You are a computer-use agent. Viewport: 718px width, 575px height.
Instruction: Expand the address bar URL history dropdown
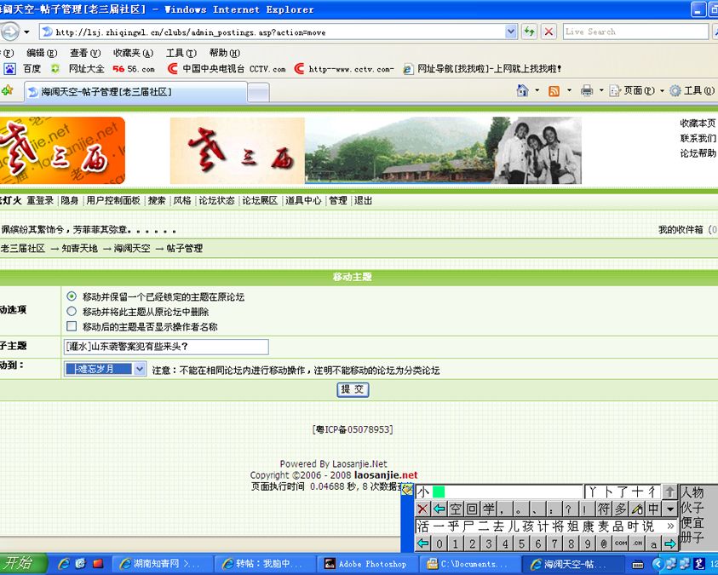(x=511, y=32)
